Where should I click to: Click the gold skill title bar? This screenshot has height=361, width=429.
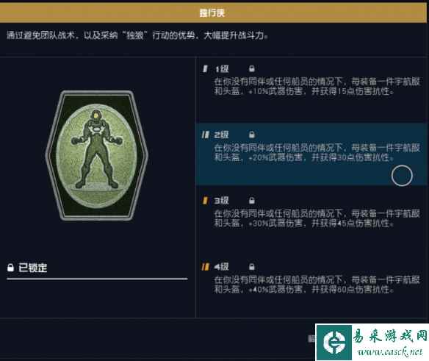pos(213,12)
